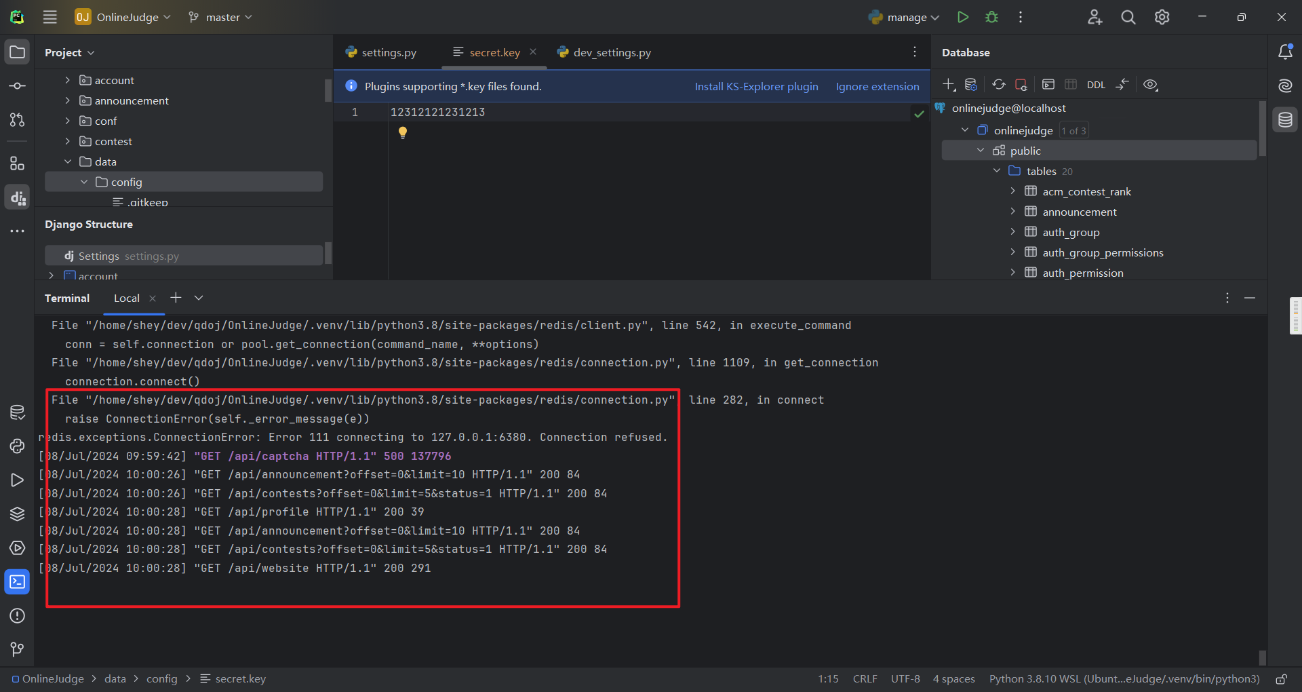Expand the auth_group_permissions table

pos(1013,252)
